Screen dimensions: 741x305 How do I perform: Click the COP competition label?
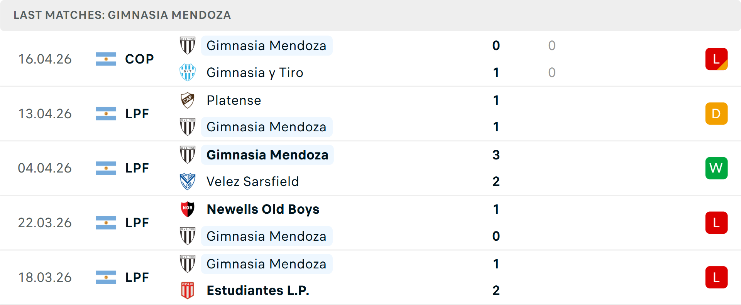[139, 59]
